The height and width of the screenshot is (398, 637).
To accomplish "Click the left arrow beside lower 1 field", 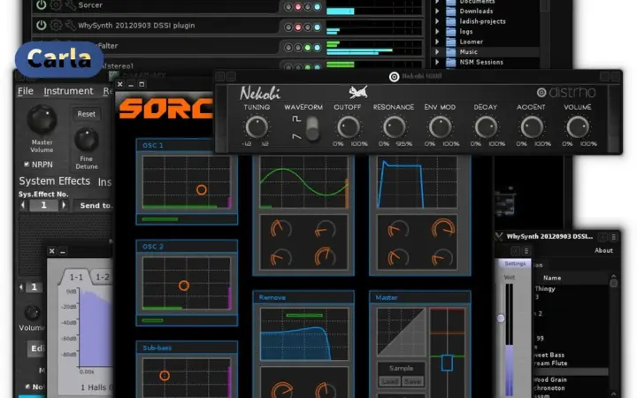I will click(x=20, y=287).
